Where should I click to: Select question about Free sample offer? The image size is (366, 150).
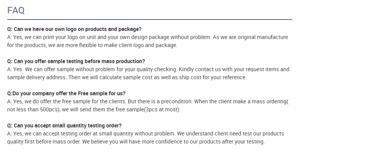point(66,93)
